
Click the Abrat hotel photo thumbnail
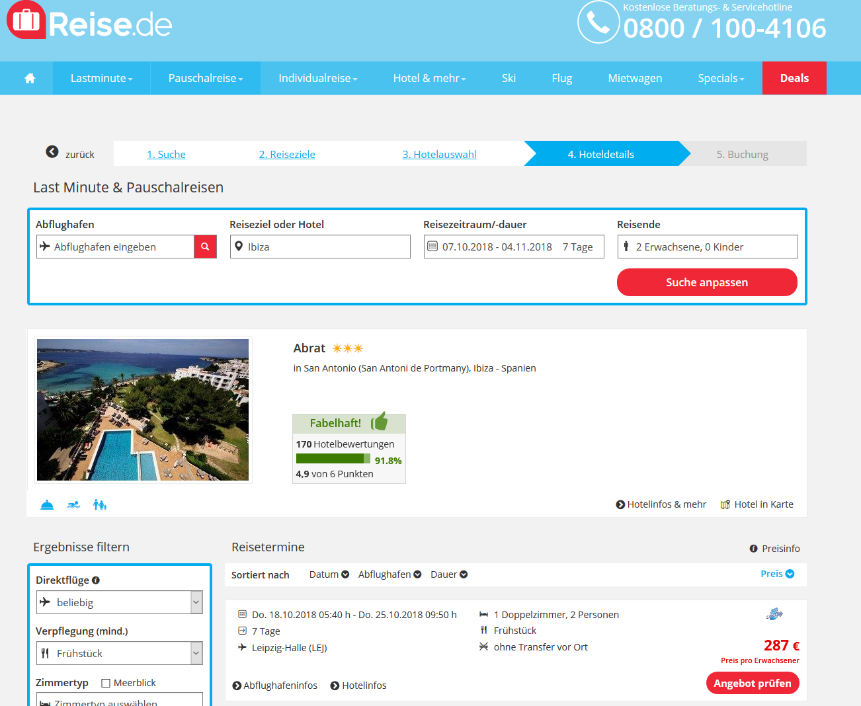tap(143, 410)
